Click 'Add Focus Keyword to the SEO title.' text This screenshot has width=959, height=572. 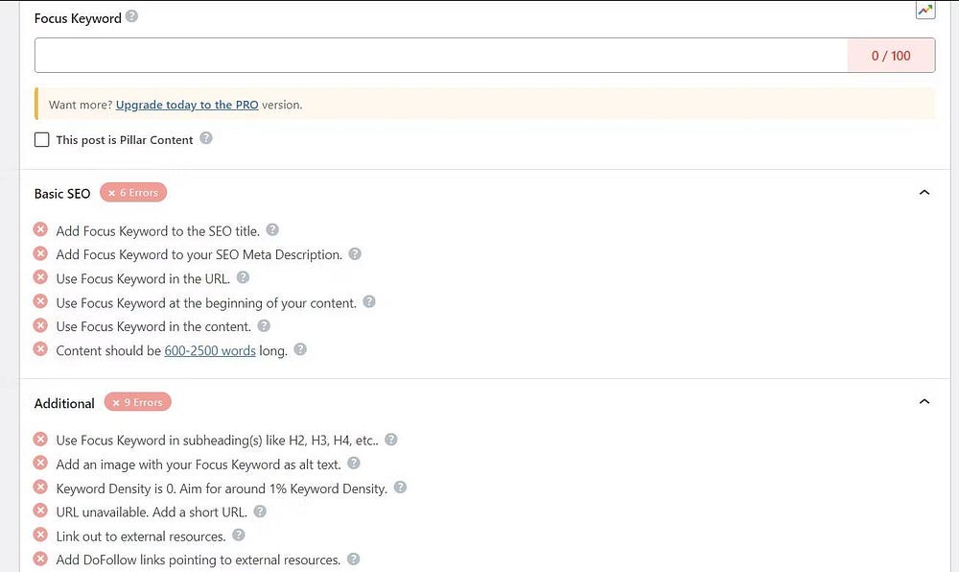(x=158, y=231)
